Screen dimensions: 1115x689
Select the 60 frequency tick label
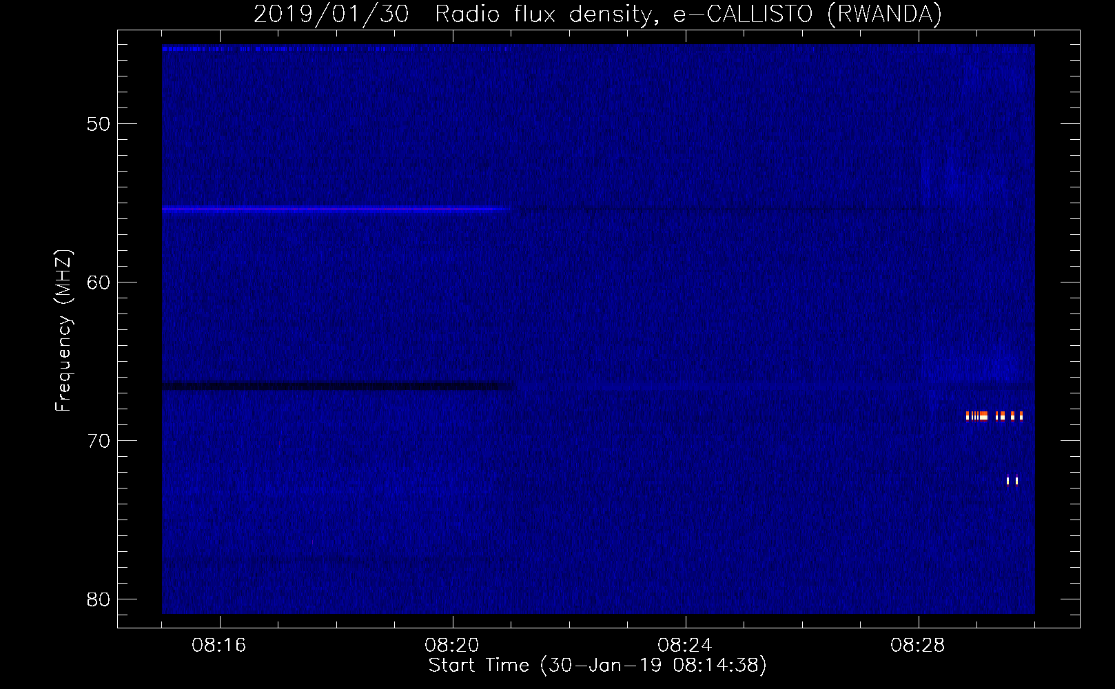click(x=99, y=282)
